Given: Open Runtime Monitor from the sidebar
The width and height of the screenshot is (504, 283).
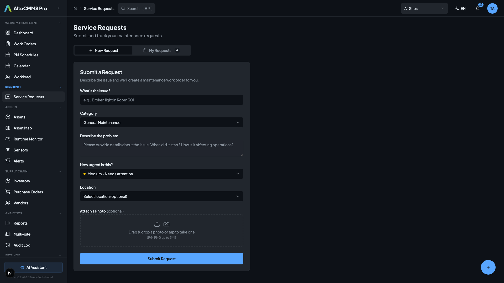Looking at the screenshot, I should point(28,139).
